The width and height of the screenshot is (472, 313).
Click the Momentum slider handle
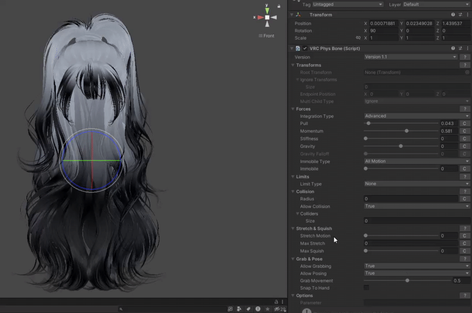406,131
